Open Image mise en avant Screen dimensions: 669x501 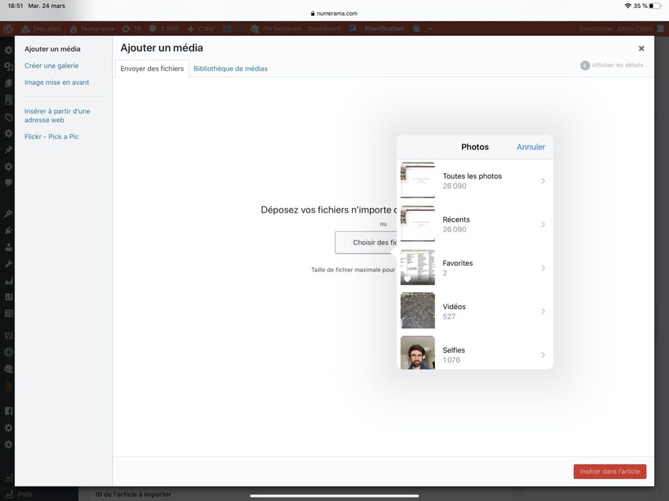pyautogui.click(x=57, y=82)
